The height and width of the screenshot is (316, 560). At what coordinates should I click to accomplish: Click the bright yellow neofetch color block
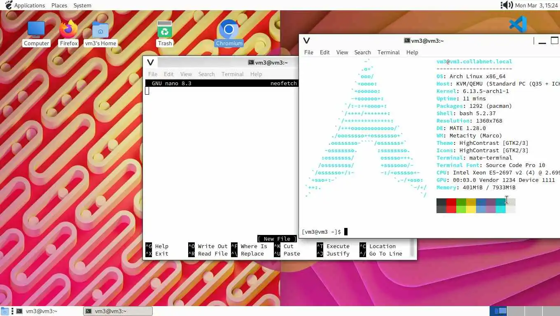tap(471, 209)
